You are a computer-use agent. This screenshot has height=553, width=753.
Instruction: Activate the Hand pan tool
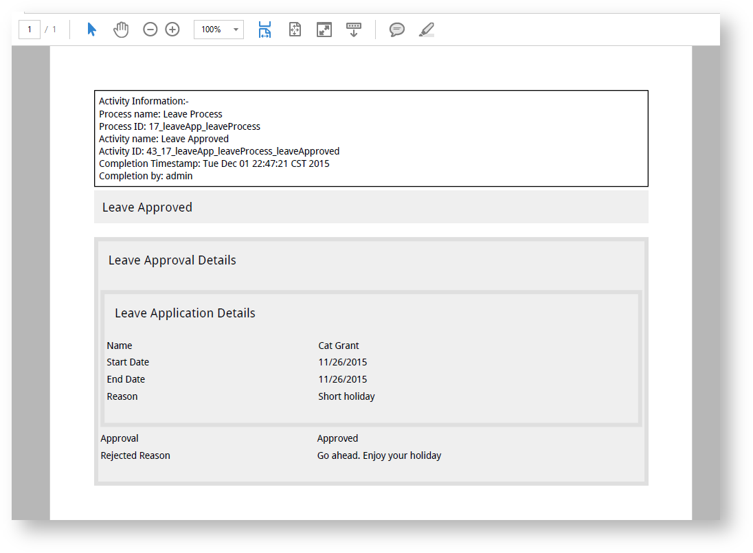121,30
